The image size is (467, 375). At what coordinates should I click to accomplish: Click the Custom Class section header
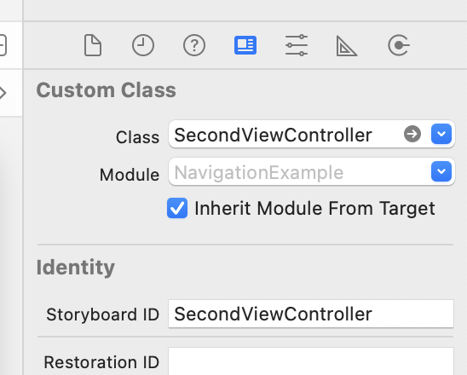106,90
